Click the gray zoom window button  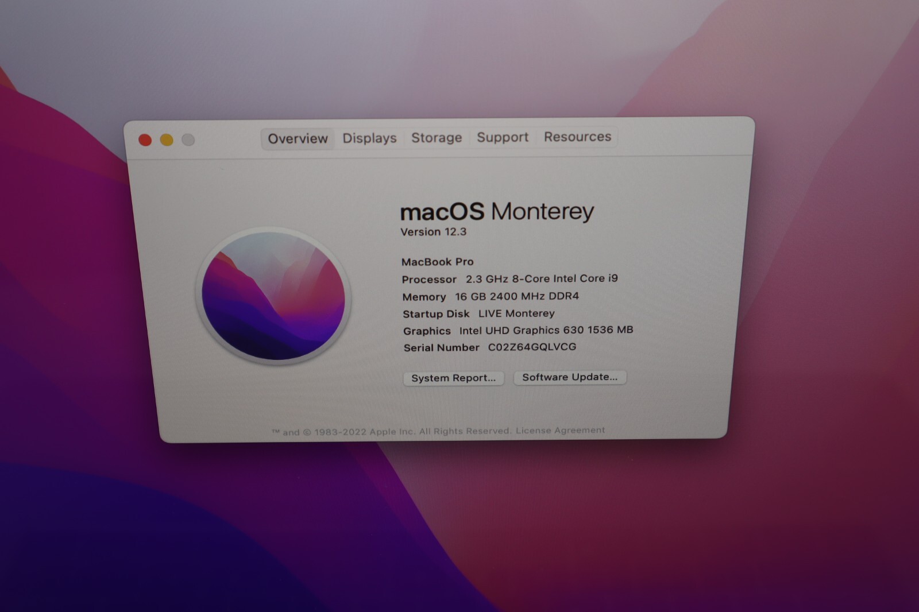[188, 140]
